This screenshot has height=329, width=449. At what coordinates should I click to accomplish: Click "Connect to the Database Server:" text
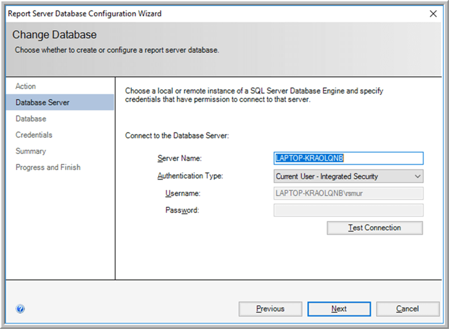click(177, 135)
